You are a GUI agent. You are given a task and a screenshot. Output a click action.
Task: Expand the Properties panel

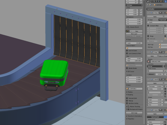pos(127,119)
